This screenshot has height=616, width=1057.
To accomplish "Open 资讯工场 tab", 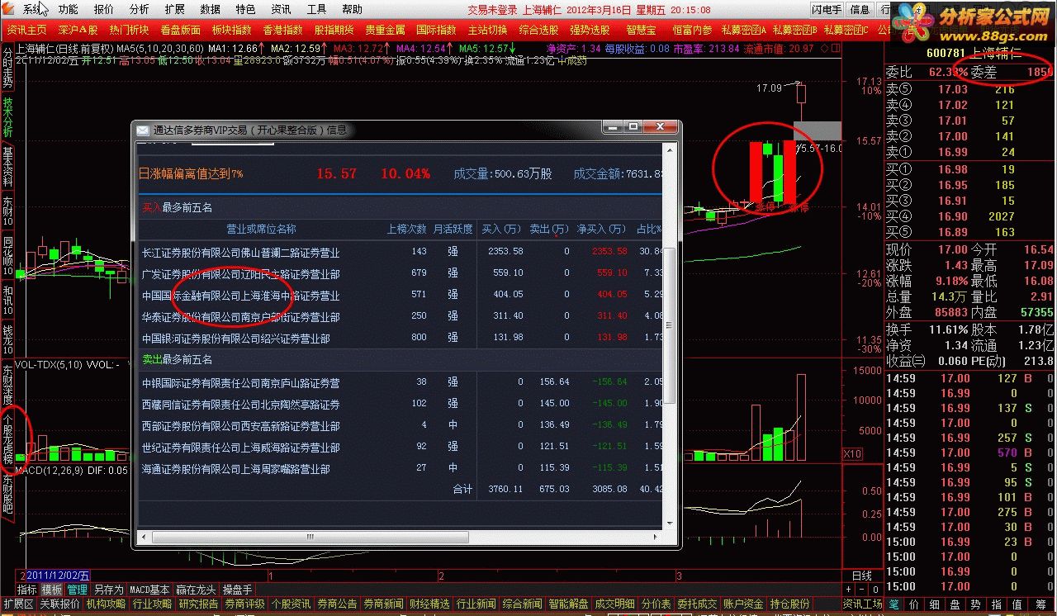I will tap(862, 604).
